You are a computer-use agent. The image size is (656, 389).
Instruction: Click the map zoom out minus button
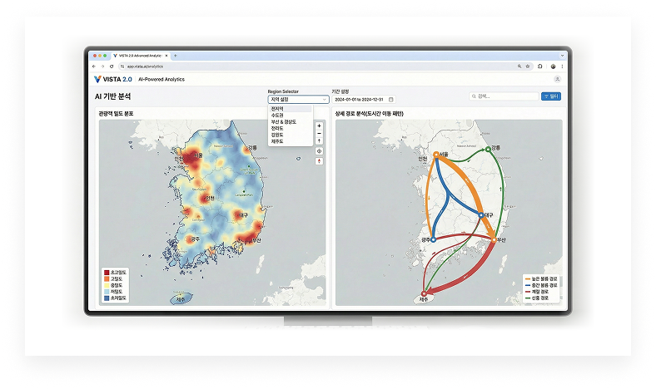pyautogui.click(x=319, y=133)
